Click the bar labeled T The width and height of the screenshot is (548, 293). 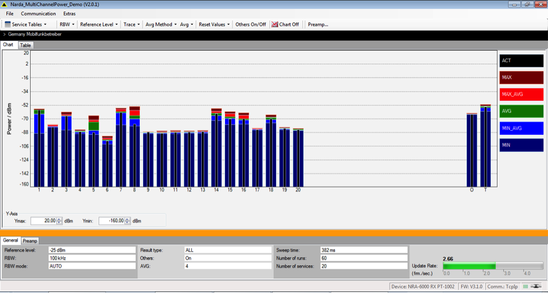tap(485, 146)
